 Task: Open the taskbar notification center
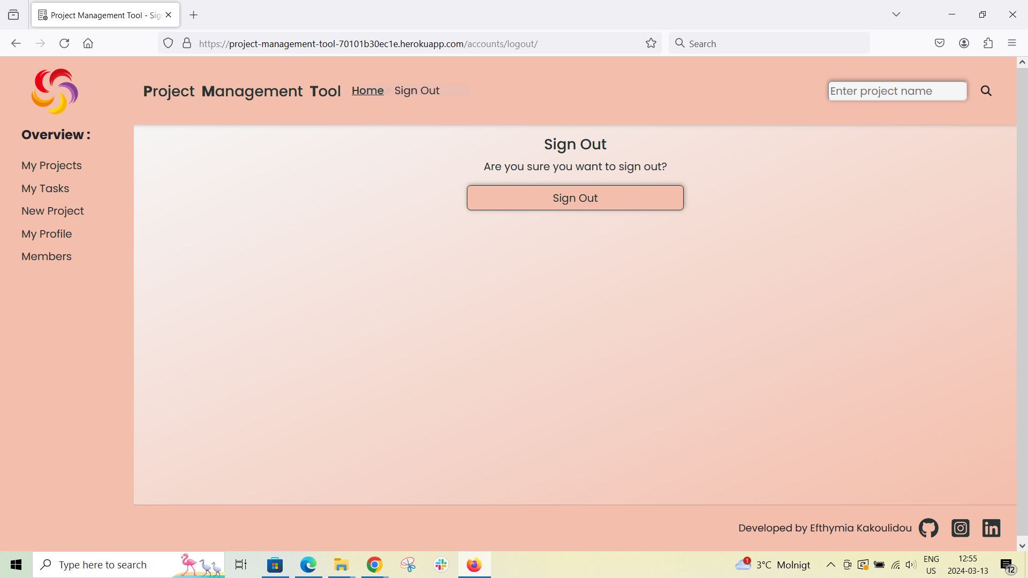coord(1006,564)
